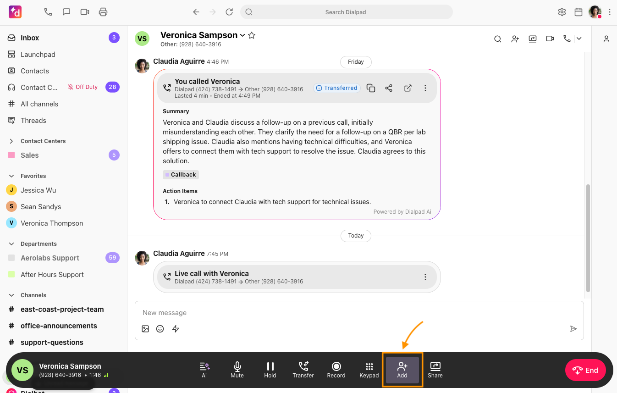Open dropdown next to Veronica Sampson name
The width and height of the screenshot is (617, 393).
242,35
